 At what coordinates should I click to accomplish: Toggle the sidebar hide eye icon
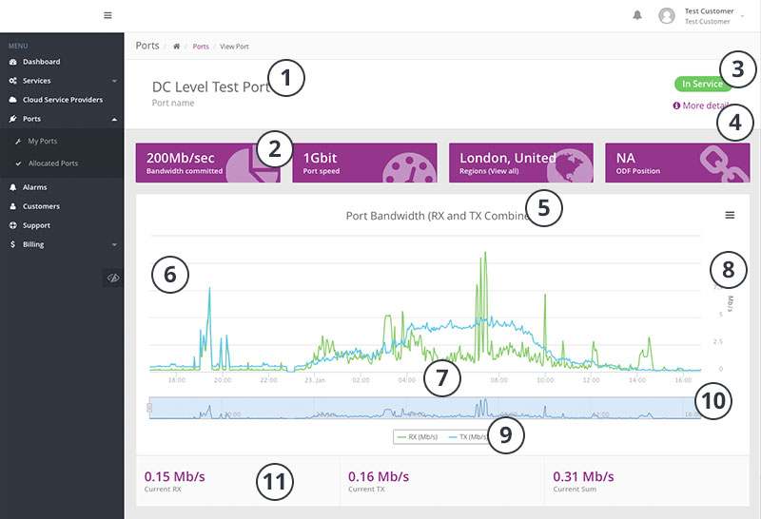coord(113,278)
